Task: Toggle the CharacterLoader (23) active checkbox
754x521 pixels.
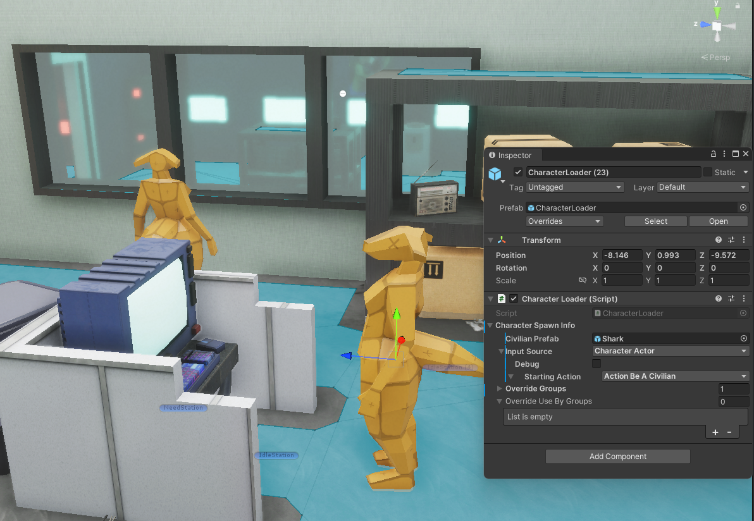Action: [x=518, y=173]
